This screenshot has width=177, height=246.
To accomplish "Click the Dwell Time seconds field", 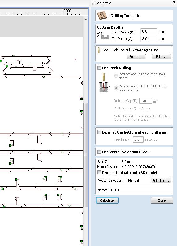I will [x=138, y=139].
